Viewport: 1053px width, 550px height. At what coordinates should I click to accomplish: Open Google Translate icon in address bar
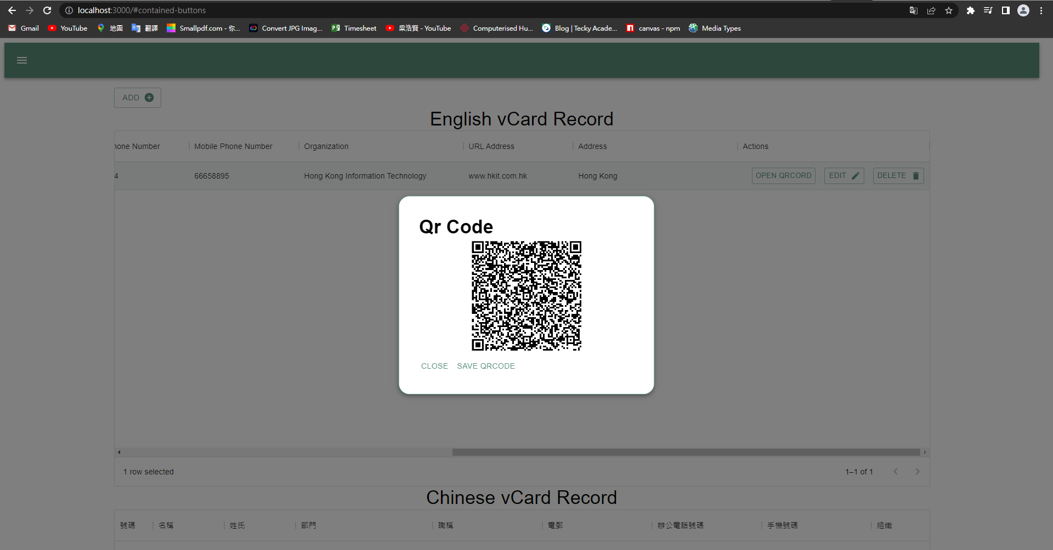pos(914,10)
